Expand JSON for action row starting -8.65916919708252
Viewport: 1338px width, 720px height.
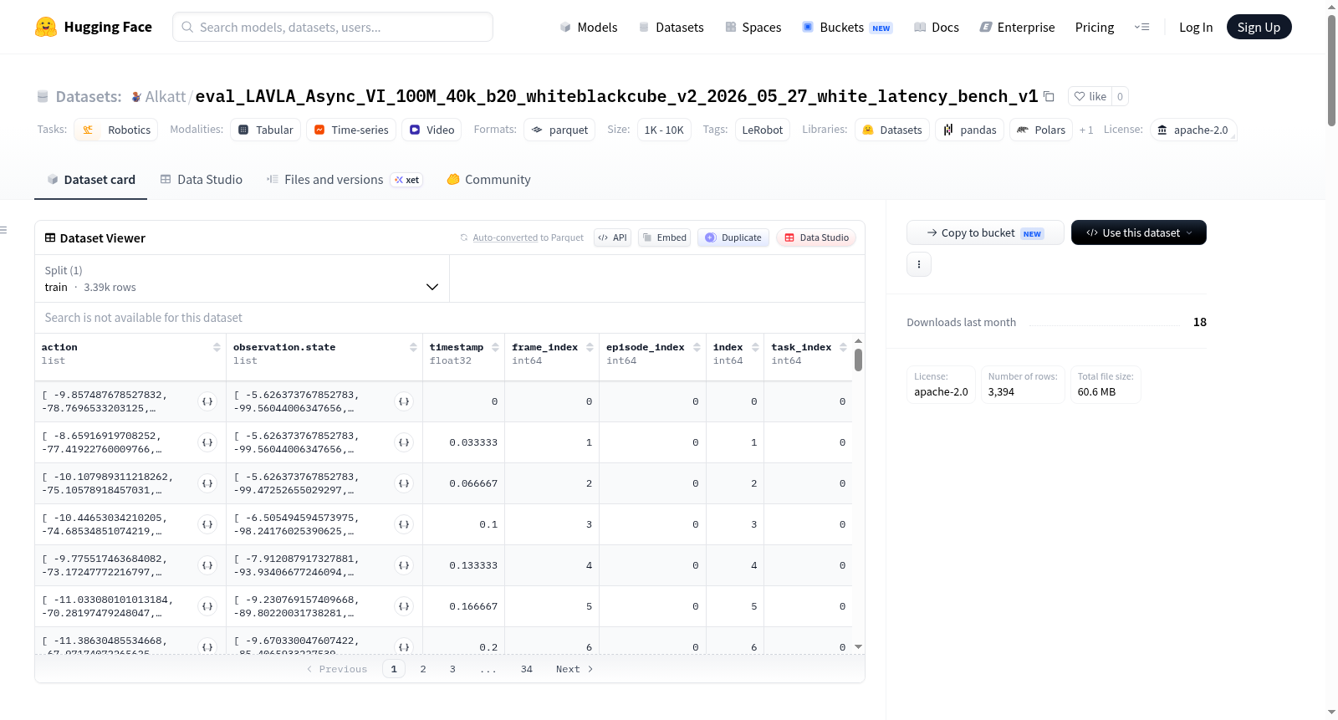(x=207, y=442)
